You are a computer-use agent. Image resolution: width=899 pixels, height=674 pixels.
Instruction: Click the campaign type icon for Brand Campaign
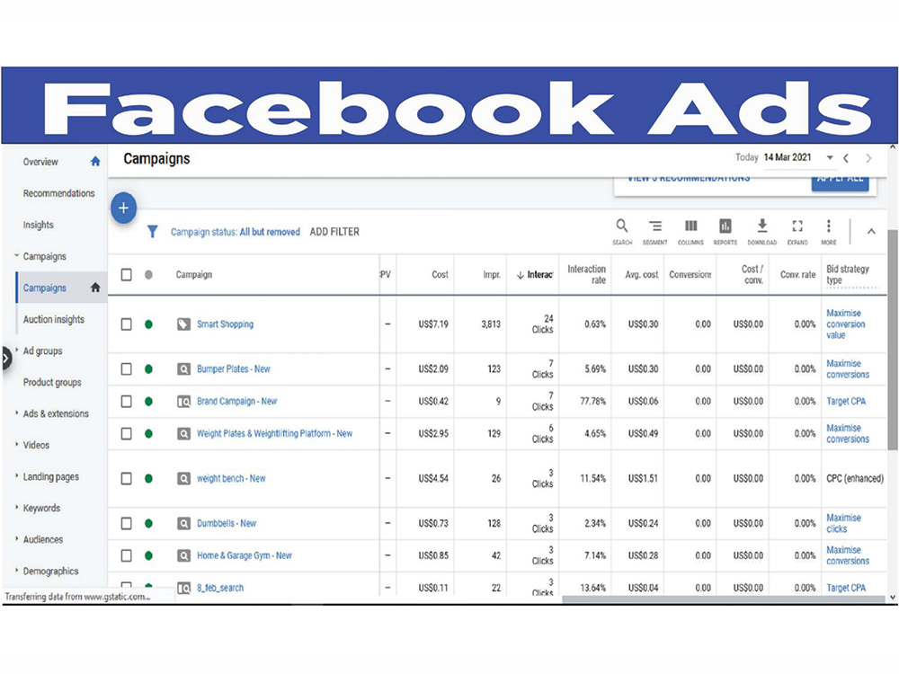point(183,402)
